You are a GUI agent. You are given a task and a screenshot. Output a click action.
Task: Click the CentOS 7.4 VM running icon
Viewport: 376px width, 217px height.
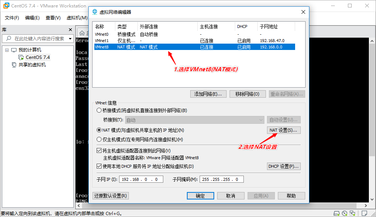pos(21,57)
